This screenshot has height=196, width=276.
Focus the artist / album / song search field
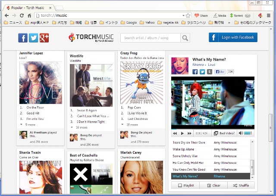[x=151, y=38]
